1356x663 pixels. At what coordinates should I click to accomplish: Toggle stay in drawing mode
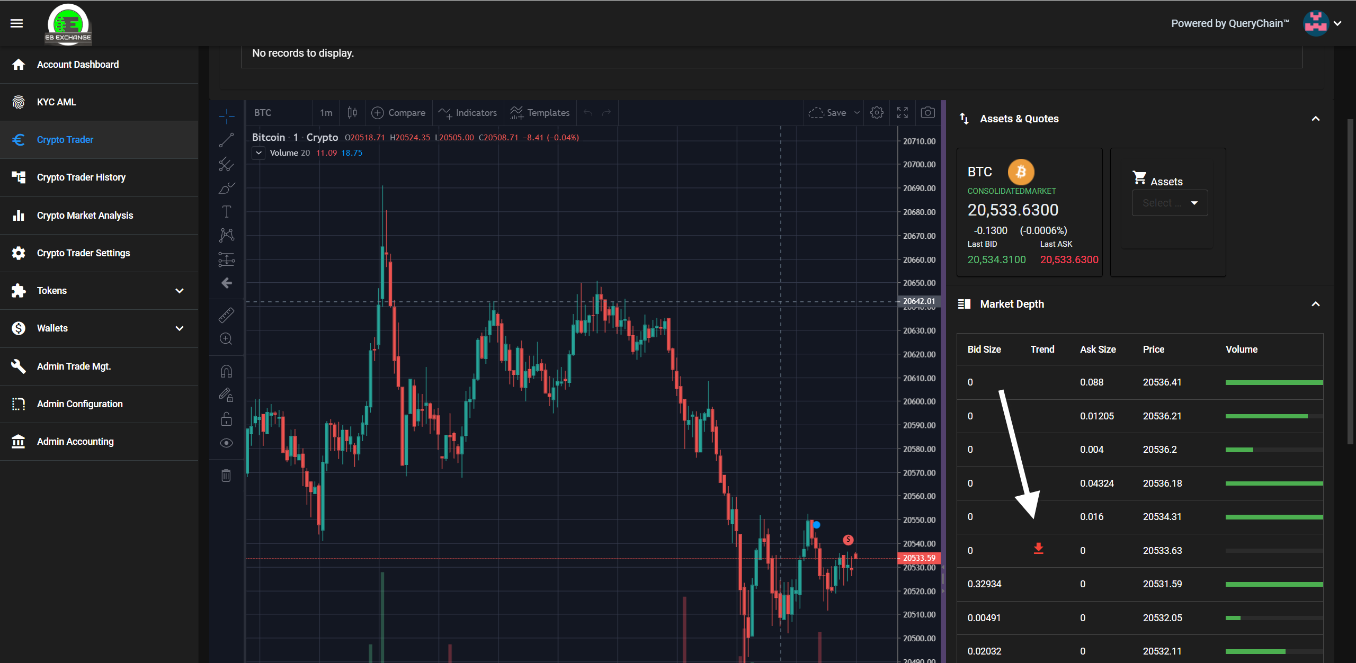click(x=227, y=395)
